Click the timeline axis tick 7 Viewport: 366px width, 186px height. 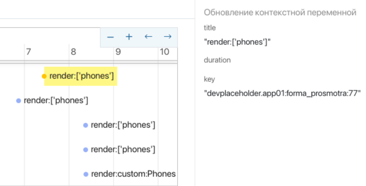(x=28, y=52)
